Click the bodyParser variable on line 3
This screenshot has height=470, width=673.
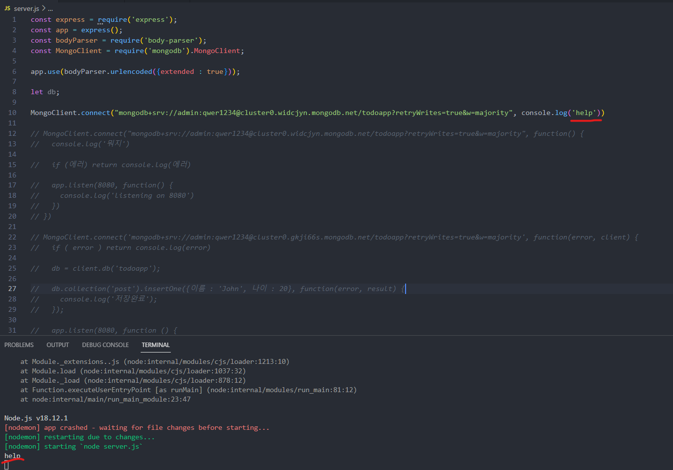tap(77, 41)
